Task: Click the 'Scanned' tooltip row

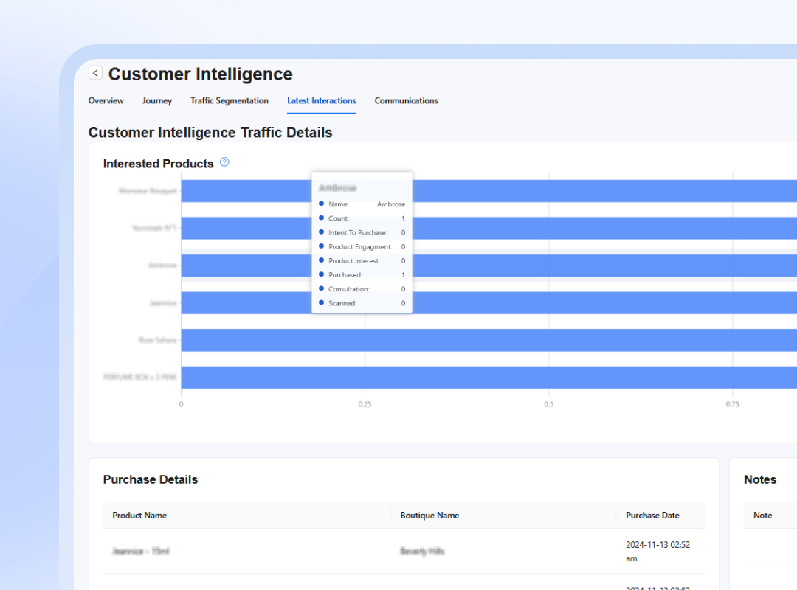Action: coord(362,303)
